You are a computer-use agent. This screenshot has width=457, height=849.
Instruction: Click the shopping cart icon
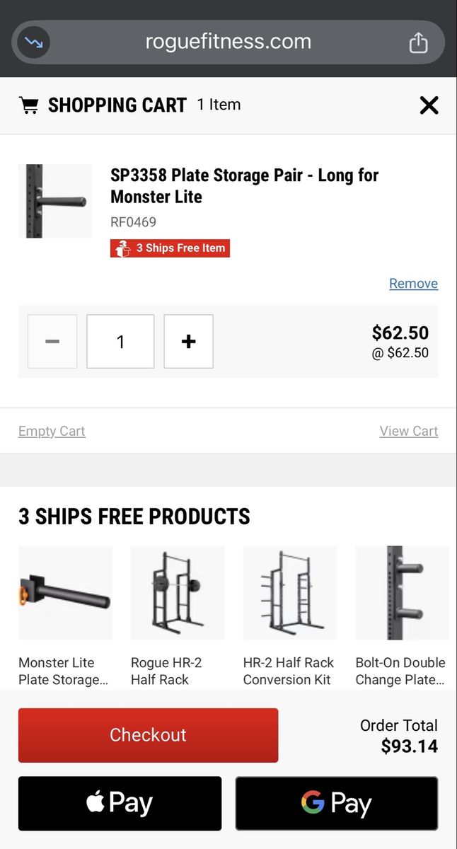pos(29,105)
